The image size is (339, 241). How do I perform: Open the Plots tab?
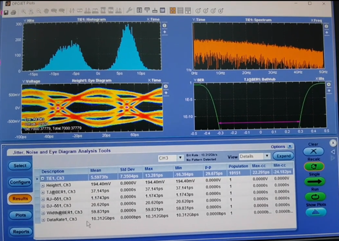click(20, 215)
